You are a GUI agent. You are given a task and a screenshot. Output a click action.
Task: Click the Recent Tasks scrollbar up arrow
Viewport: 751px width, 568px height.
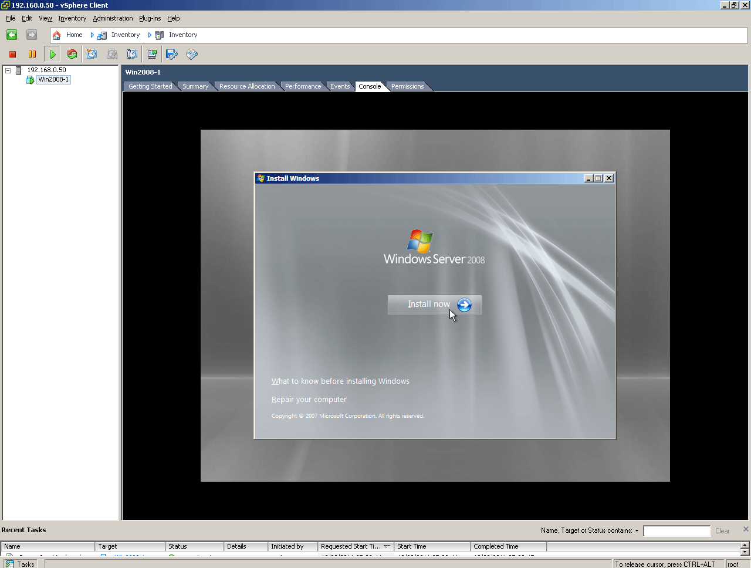click(745, 545)
